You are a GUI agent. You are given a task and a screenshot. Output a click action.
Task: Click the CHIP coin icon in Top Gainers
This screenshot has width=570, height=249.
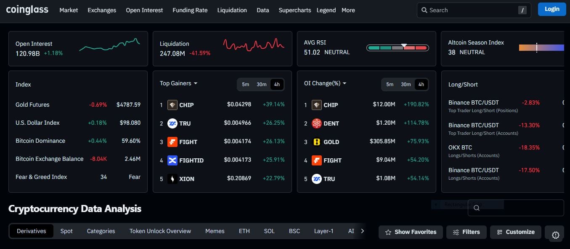click(172, 105)
